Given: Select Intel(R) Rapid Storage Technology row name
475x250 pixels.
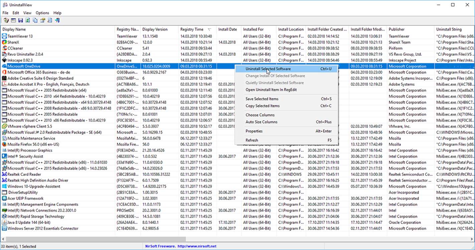Looking at the screenshot, I should (x=36, y=216).
